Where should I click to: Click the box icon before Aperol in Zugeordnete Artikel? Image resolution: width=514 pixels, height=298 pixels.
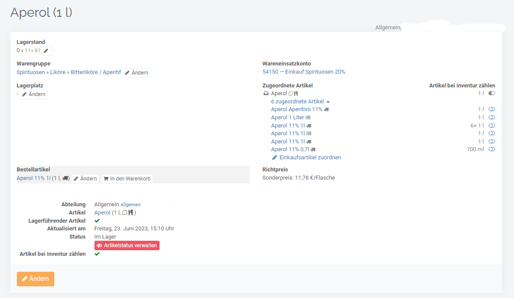[x=266, y=93]
